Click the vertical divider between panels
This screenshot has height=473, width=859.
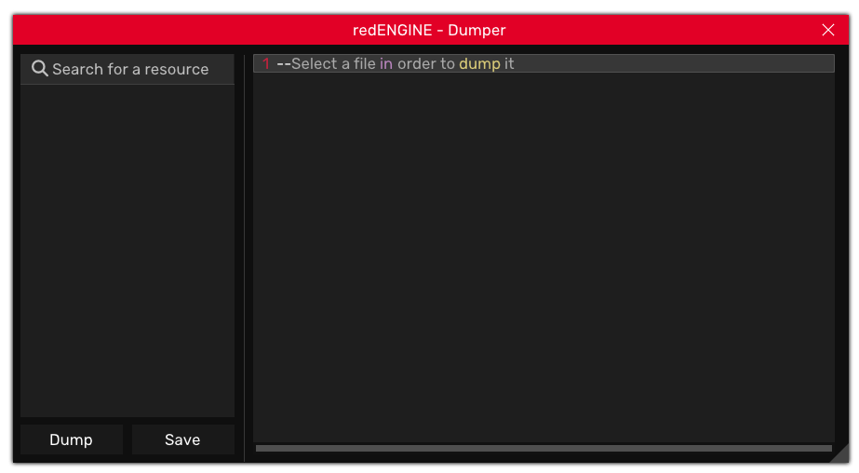[244, 258]
